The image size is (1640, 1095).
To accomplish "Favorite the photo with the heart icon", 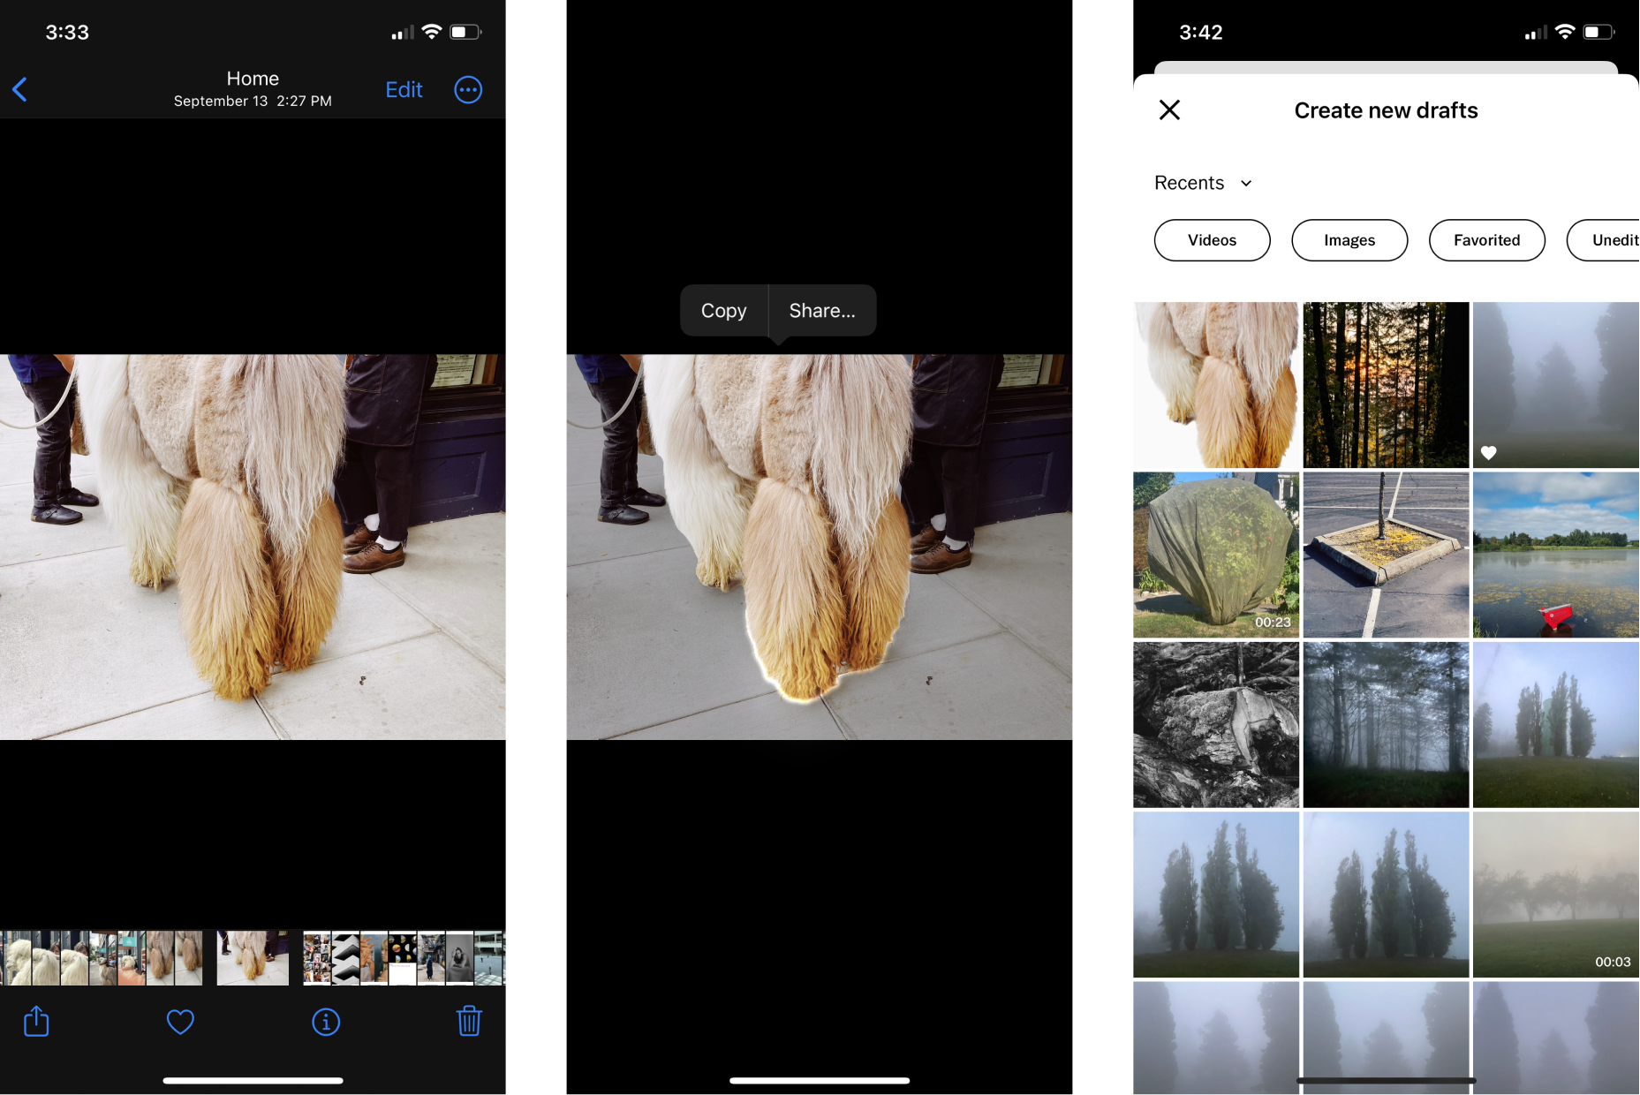I will pyautogui.click(x=180, y=1022).
